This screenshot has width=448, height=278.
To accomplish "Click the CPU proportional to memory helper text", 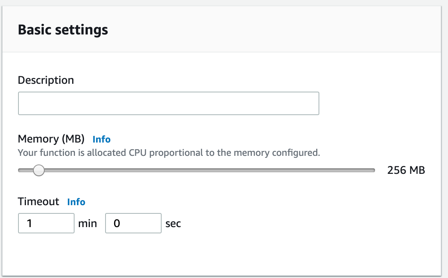I will (x=169, y=153).
